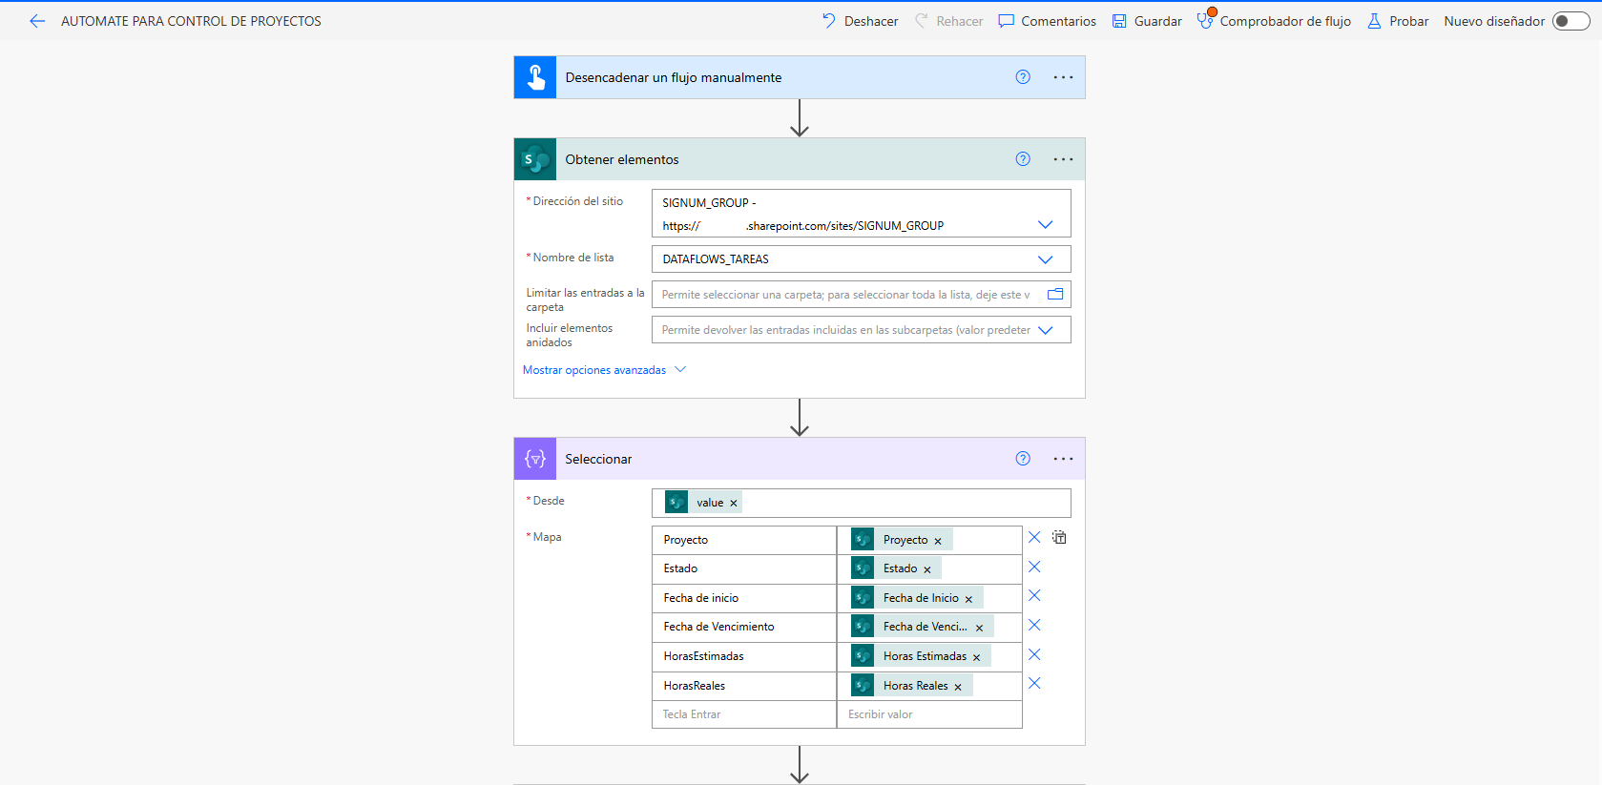Image resolution: width=1602 pixels, height=785 pixels.
Task: Click the folder picker icon for Limitar entradas
Action: tap(1055, 294)
